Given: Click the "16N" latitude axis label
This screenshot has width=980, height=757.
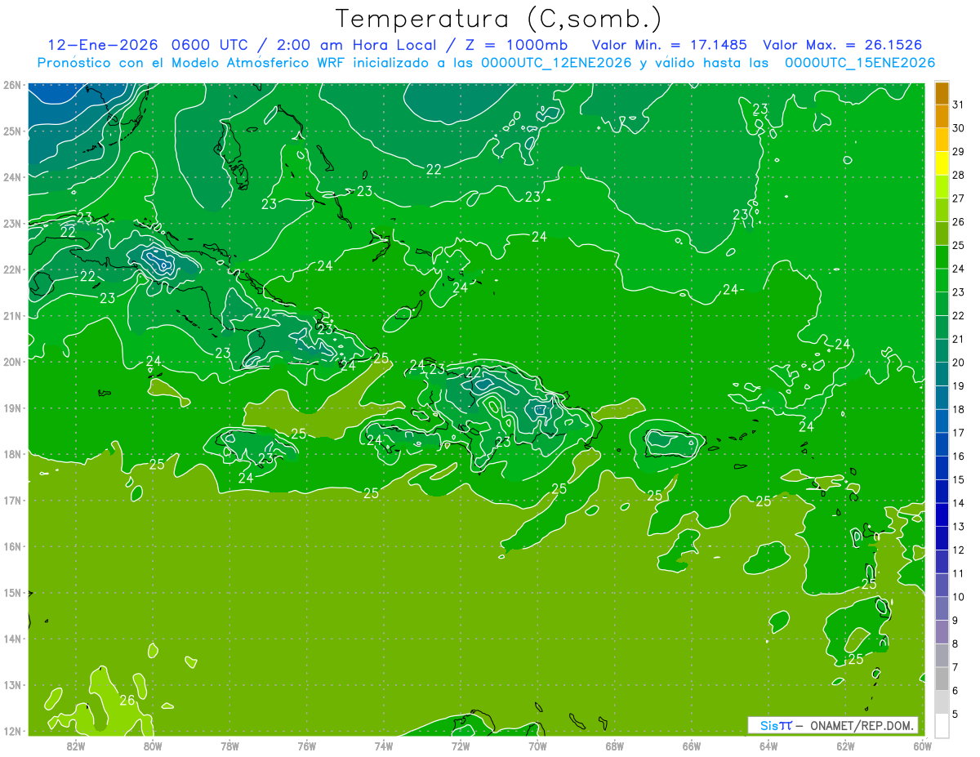Looking at the screenshot, I should click(x=11, y=546).
